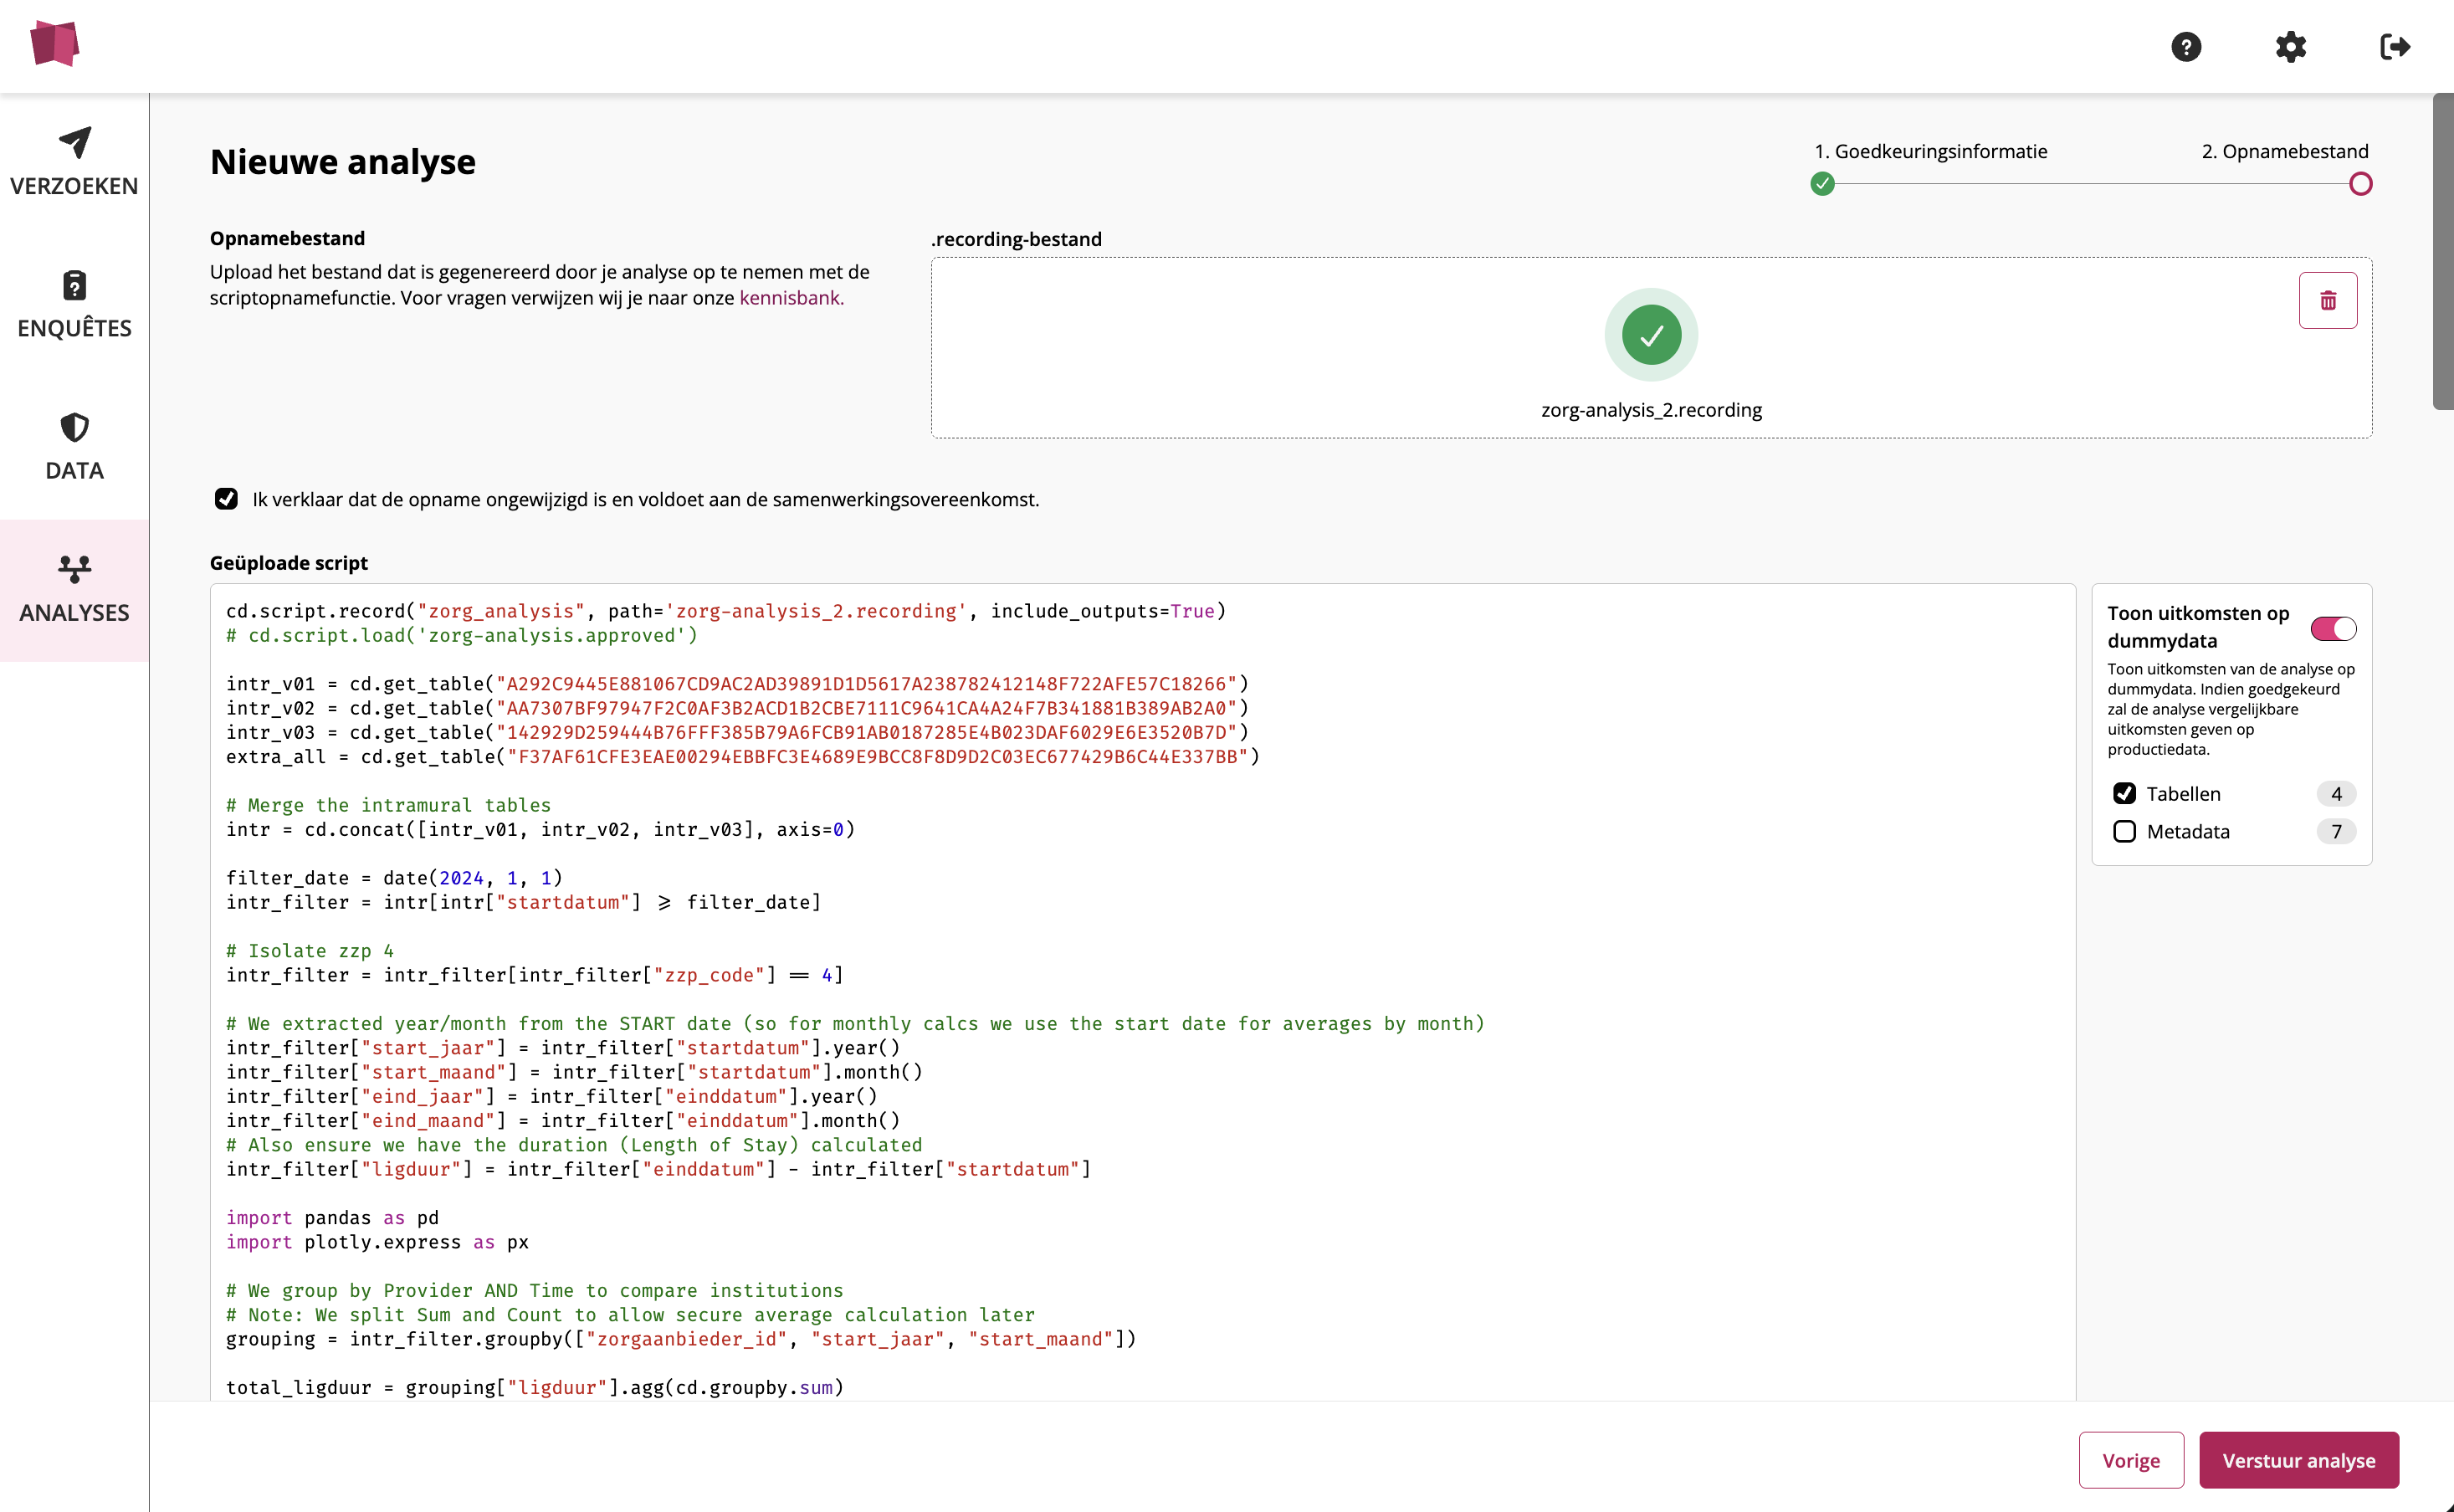Click the Enquêtes clipboard icon
The height and width of the screenshot is (1512, 2454).
tap(74, 286)
